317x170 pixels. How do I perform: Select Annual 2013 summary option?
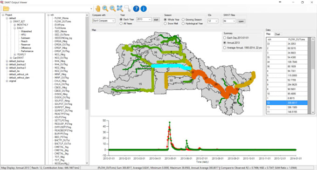pos(225,43)
